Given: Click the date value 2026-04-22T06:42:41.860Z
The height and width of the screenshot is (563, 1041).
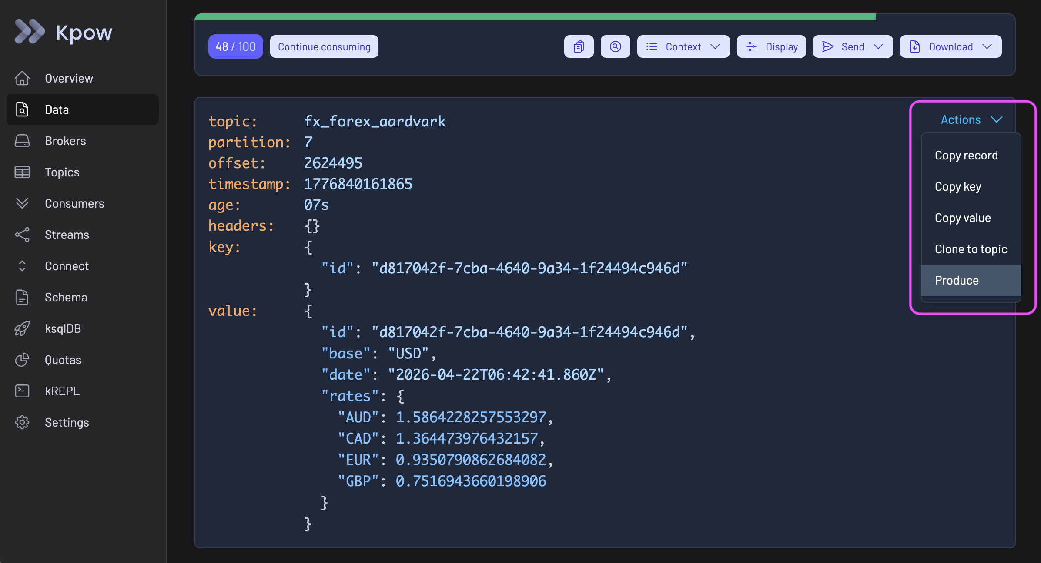Looking at the screenshot, I should 496,374.
